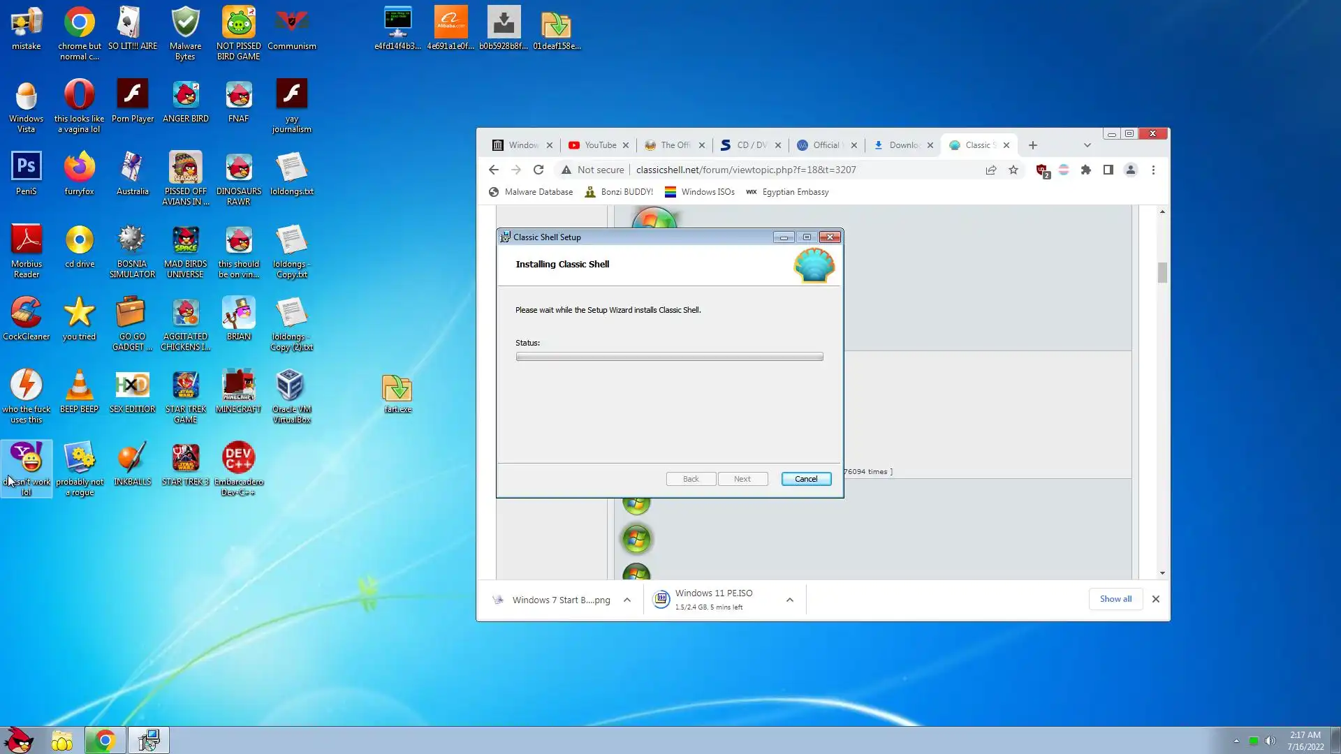Screen dimensions: 1341x754
Task: Reload the page in Chrome
Action: [538, 170]
